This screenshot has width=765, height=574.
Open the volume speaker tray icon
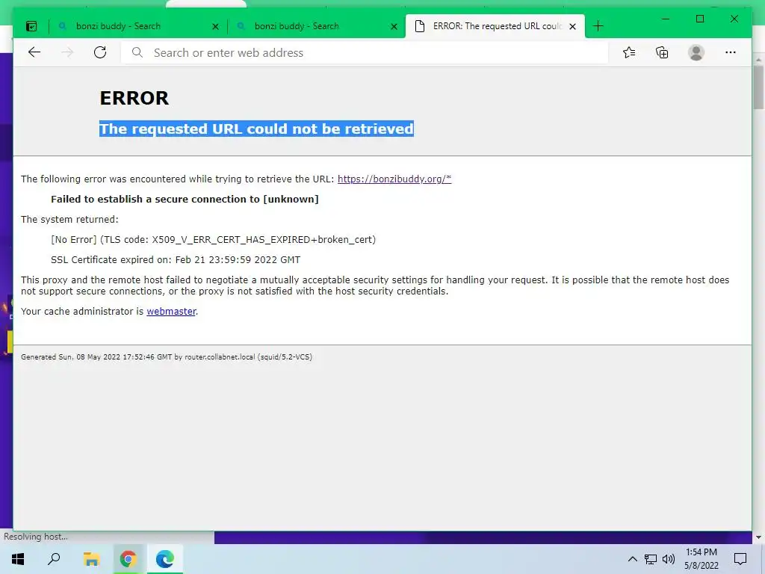pyautogui.click(x=669, y=559)
